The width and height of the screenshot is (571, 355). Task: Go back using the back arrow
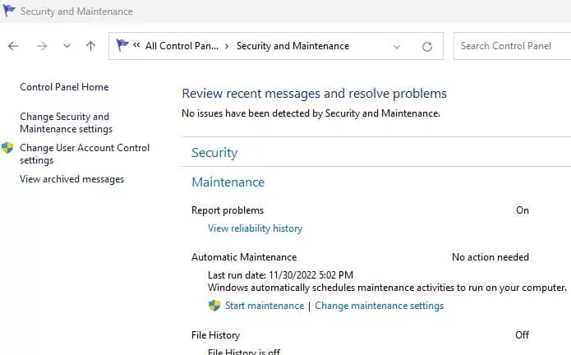coord(13,46)
